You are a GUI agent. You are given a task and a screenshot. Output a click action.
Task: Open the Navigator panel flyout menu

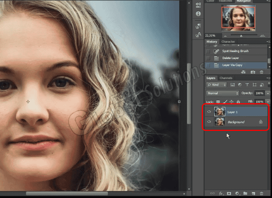269,1
